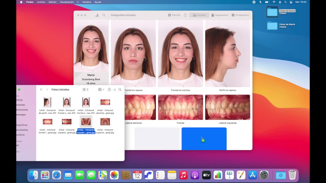This screenshot has height=183, width=326.
Task: Open Finder from the Dock
Action: (33, 175)
